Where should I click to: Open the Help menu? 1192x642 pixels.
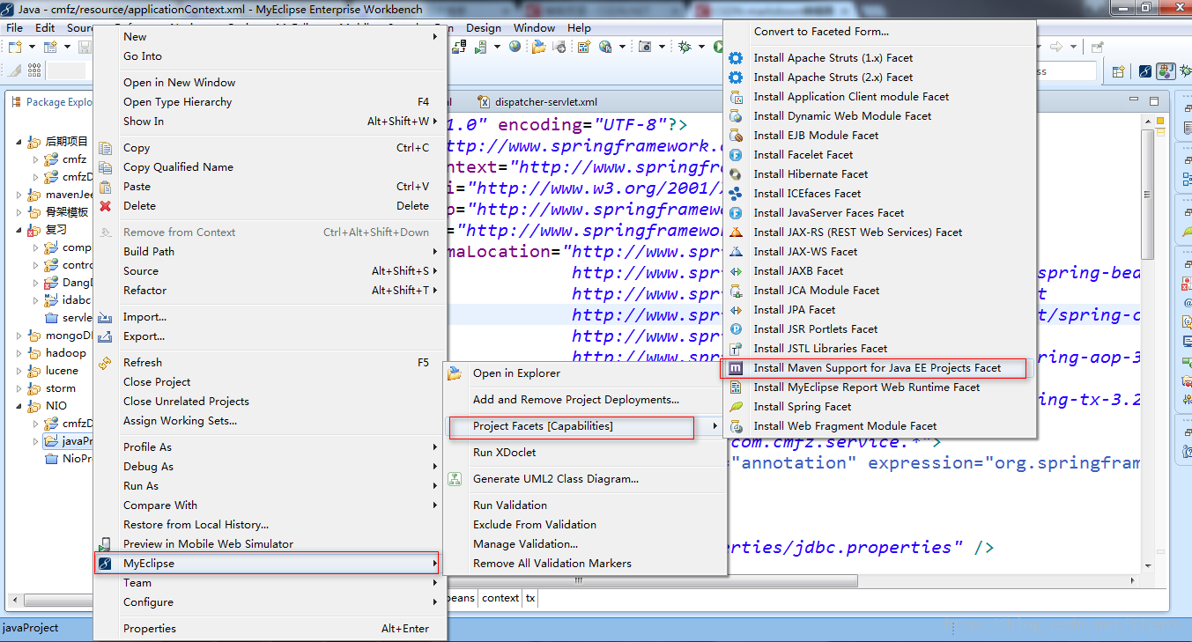[580, 28]
